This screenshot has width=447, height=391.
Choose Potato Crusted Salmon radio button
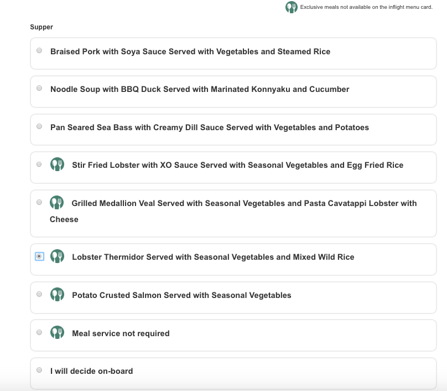click(x=39, y=294)
